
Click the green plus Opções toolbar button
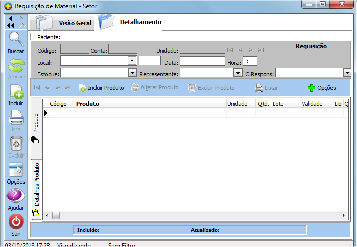click(x=322, y=88)
